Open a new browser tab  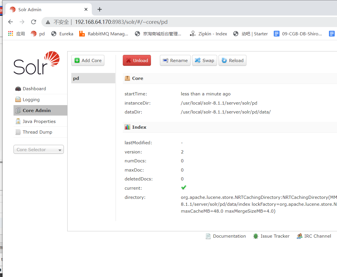click(x=99, y=9)
